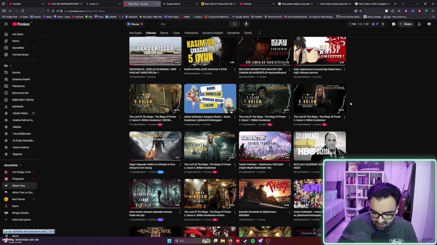The image size is (437, 245).
Task: Open the notifications bell
Action: click(x=419, y=24)
